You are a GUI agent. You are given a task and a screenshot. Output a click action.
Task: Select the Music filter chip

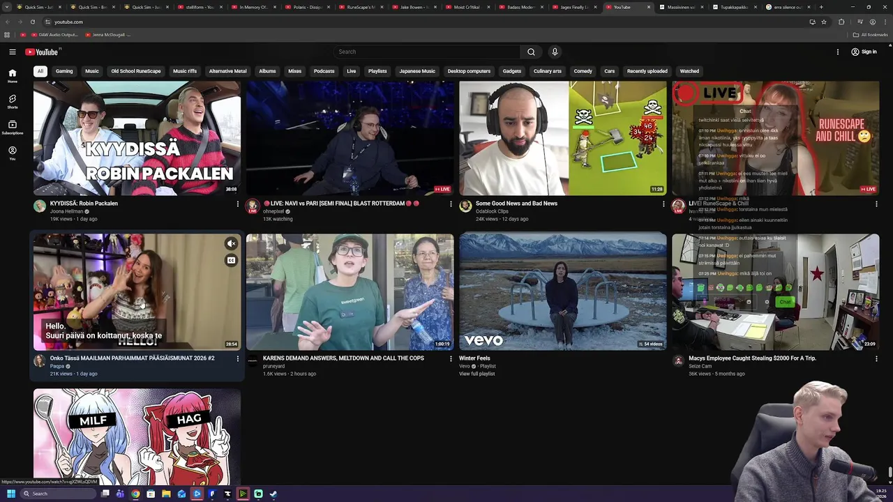[x=92, y=71]
